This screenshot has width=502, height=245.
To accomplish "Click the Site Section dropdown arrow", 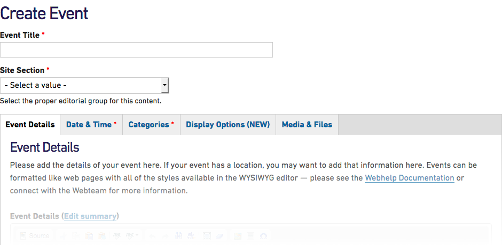I will 164,85.
